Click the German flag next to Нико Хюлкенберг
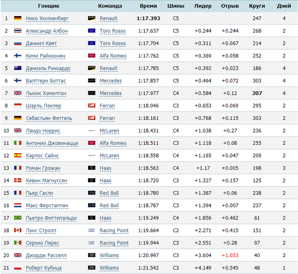 [x=17, y=19]
